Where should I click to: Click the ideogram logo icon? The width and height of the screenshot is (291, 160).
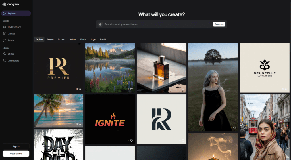pyautogui.click(x=4, y=4)
